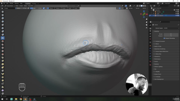
Task: Collapse the Sampling panel
Action: click(156, 31)
